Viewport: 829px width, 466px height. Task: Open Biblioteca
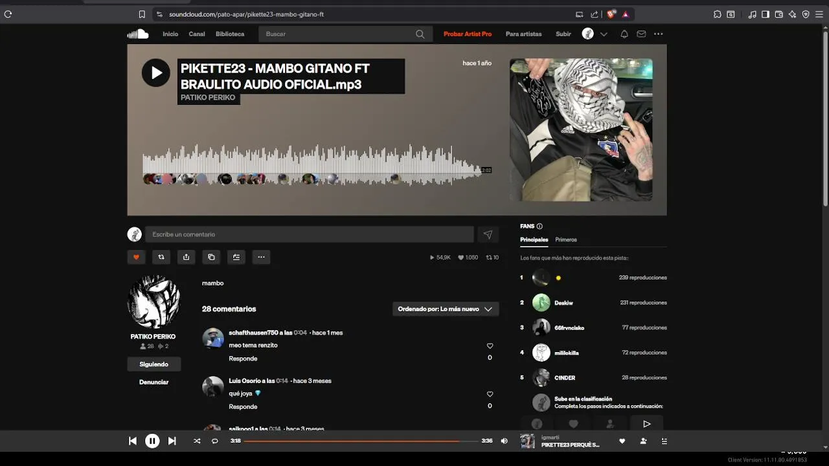[230, 34]
